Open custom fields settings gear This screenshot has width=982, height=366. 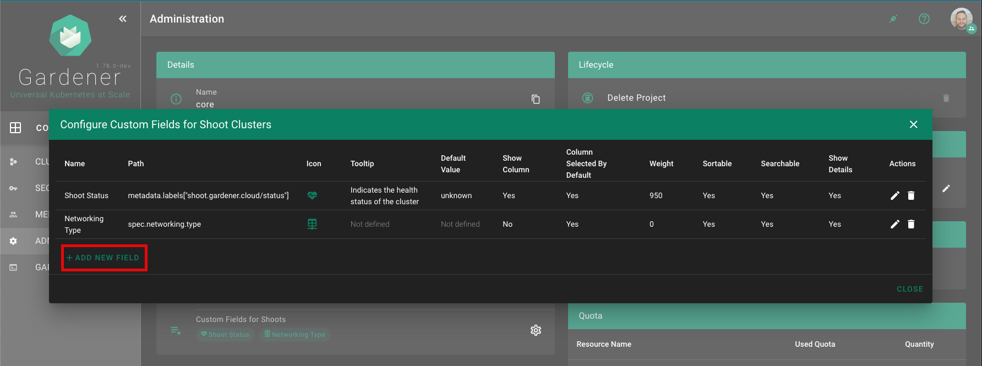(536, 330)
